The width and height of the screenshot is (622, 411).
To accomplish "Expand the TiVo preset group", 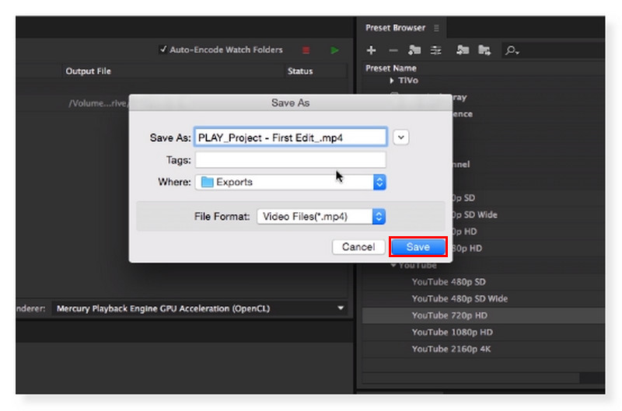I will pos(392,81).
